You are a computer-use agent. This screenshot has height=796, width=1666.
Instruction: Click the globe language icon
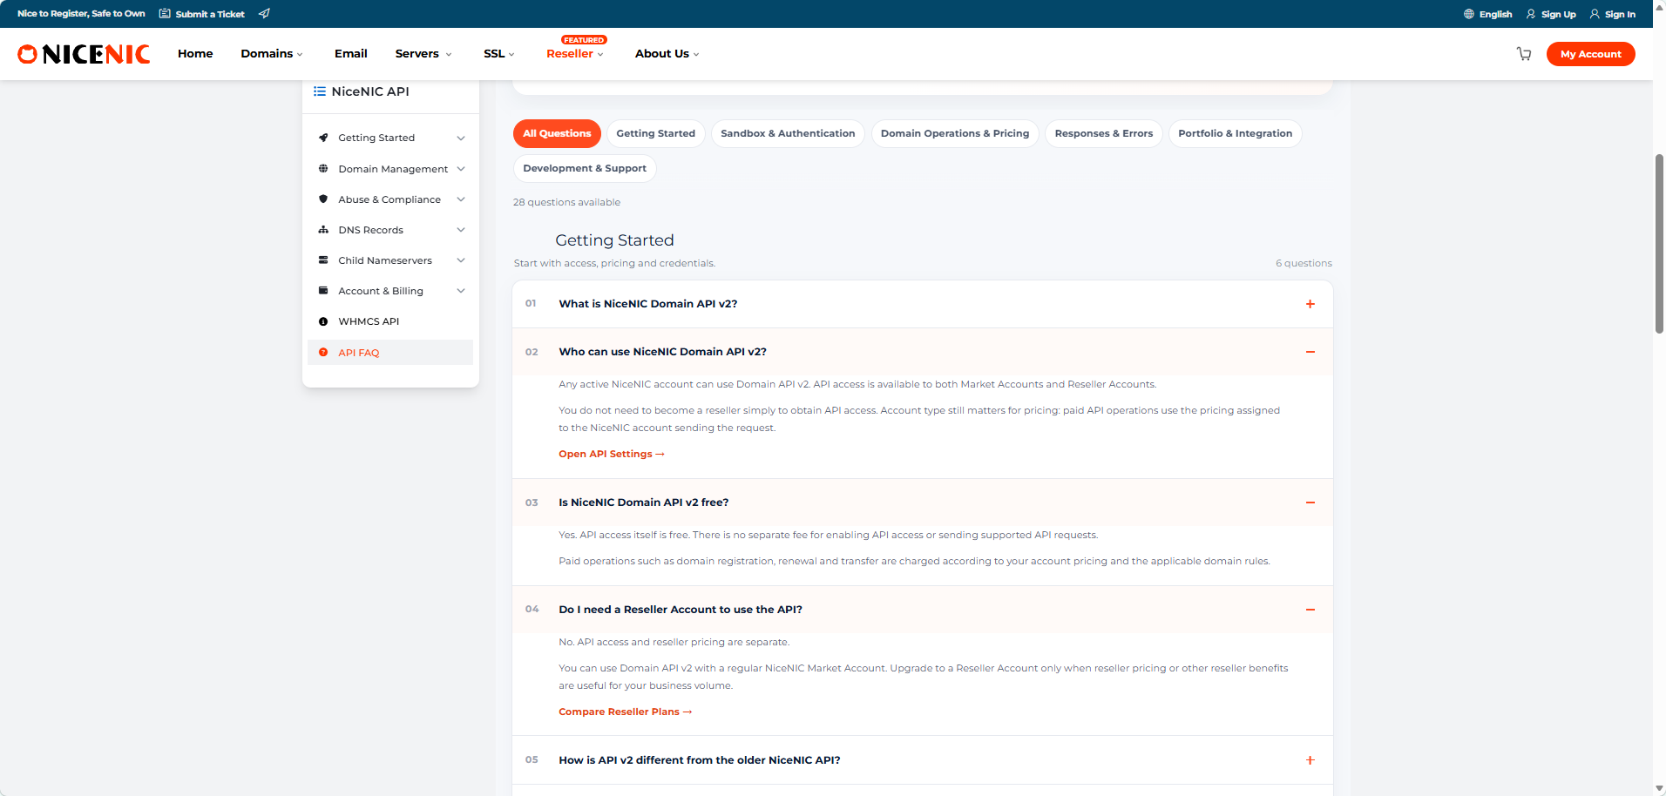pyautogui.click(x=1469, y=14)
